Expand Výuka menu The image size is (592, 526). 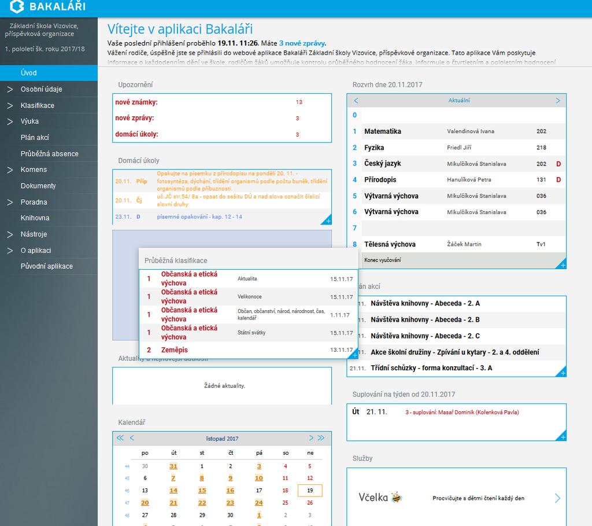point(10,122)
